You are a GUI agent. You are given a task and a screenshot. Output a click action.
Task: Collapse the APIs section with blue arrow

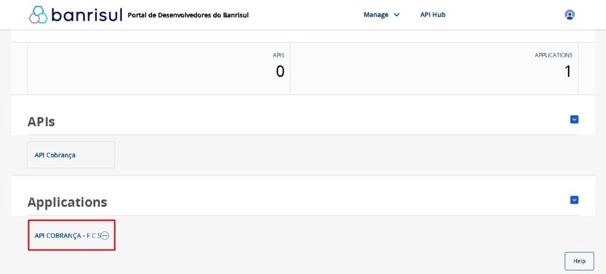click(574, 119)
